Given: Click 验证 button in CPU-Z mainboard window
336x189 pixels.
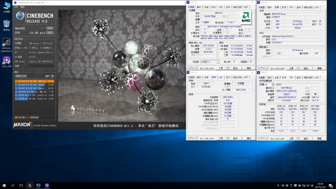Looking at the screenshot, I should tap(306, 68).
